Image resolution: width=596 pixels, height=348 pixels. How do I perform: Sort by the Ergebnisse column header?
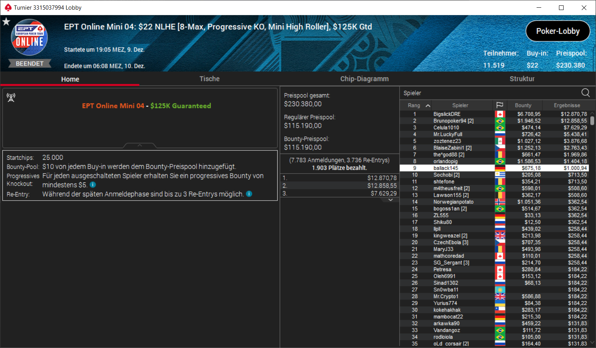click(x=567, y=105)
